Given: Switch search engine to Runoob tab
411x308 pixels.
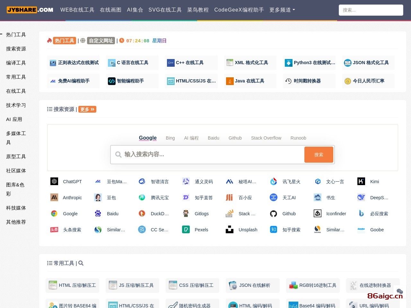Looking at the screenshot, I should click(x=298, y=138).
